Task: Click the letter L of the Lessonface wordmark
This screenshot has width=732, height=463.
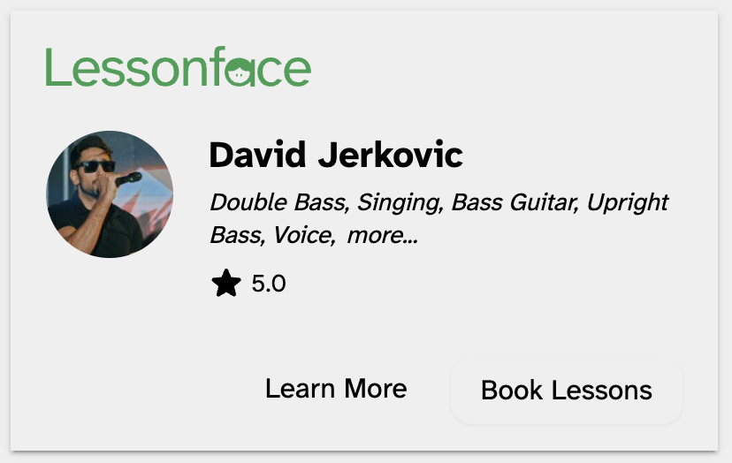Action: pos(57,67)
